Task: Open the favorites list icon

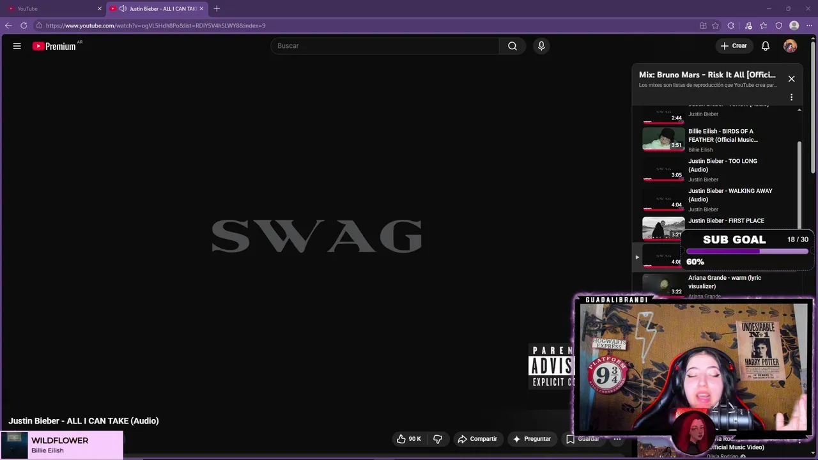Action: [x=764, y=26]
